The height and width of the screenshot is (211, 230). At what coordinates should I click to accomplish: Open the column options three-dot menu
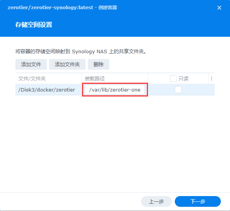[x=211, y=79]
